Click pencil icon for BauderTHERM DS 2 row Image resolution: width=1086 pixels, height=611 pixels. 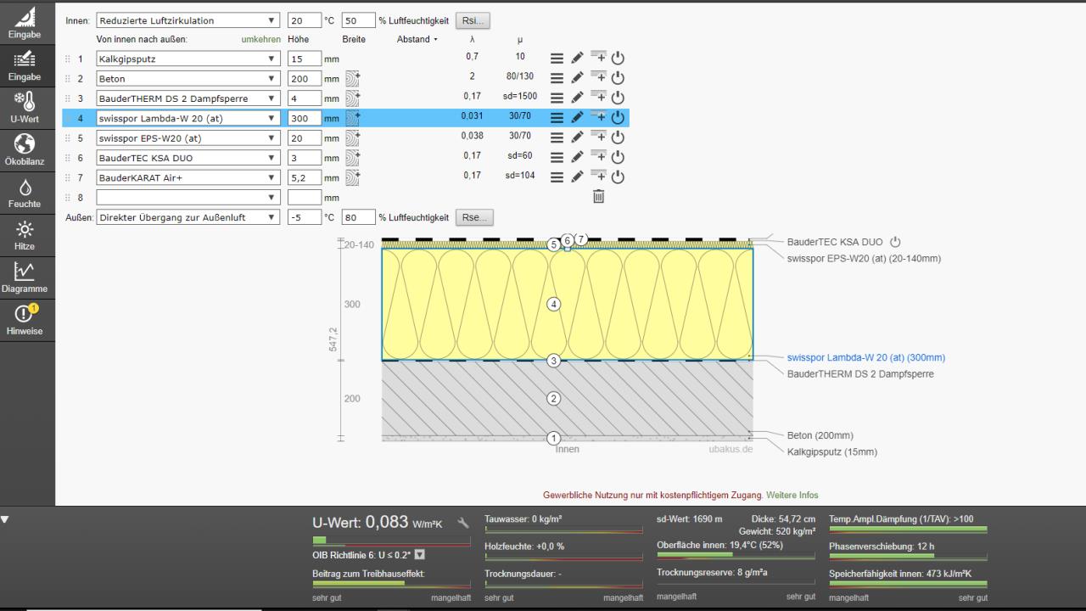577,98
